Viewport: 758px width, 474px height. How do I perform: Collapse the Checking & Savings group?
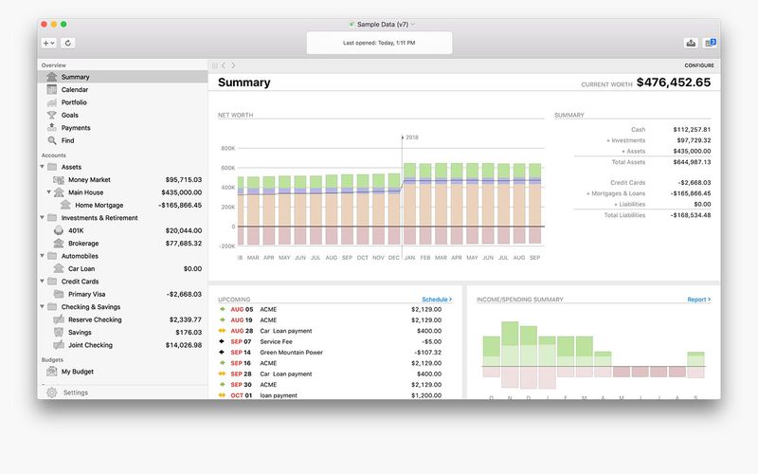42,306
